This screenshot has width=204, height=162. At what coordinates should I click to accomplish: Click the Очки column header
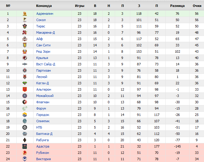pos(197,6)
